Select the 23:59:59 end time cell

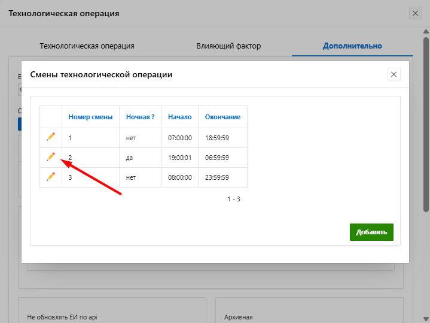pos(216,177)
